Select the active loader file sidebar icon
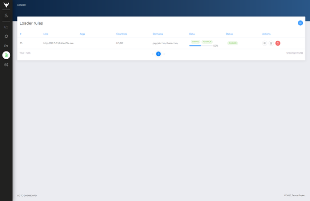Screen dimensions: 310x201 tap(6, 55)
